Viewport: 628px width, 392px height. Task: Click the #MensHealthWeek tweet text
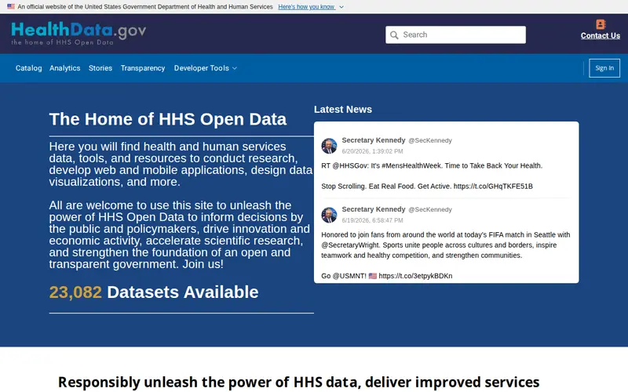coord(432,165)
